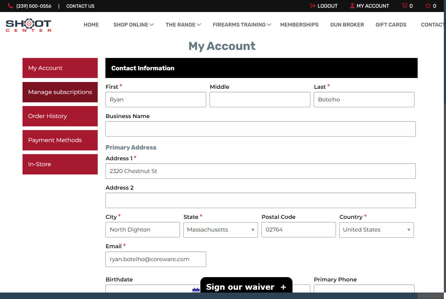Open the shopping cart icon
This screenshot has width=446, height=299.
point(404,6)
